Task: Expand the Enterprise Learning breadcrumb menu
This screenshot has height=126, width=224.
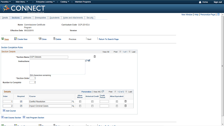Action: pos(45,2)
